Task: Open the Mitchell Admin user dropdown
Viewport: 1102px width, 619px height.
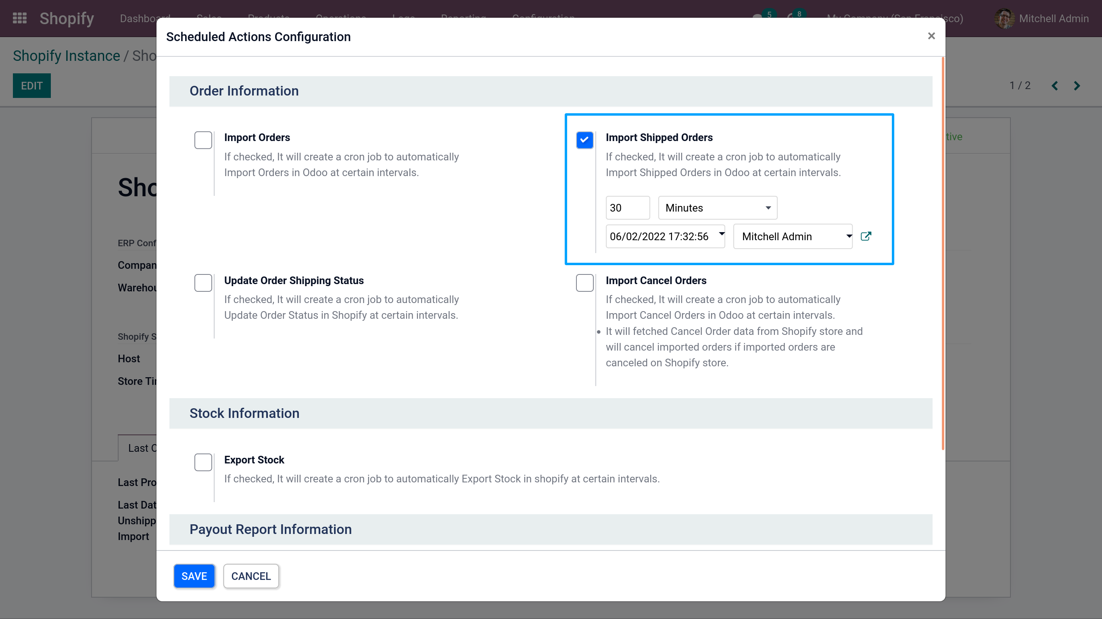Action: 793,236
